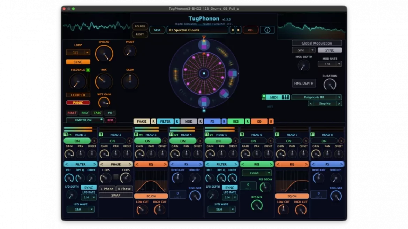Screen dimensions: 408x229
Task: Select the PHASE tab
Action: [x=142, y=121]
